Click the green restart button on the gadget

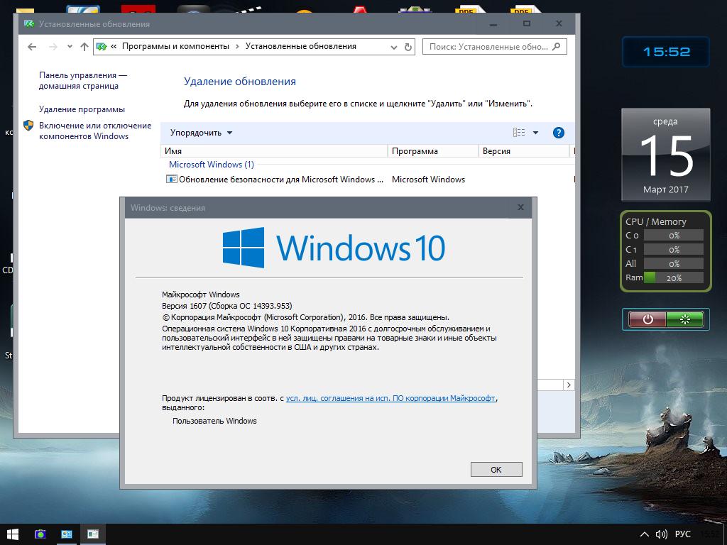click(685, 319)
